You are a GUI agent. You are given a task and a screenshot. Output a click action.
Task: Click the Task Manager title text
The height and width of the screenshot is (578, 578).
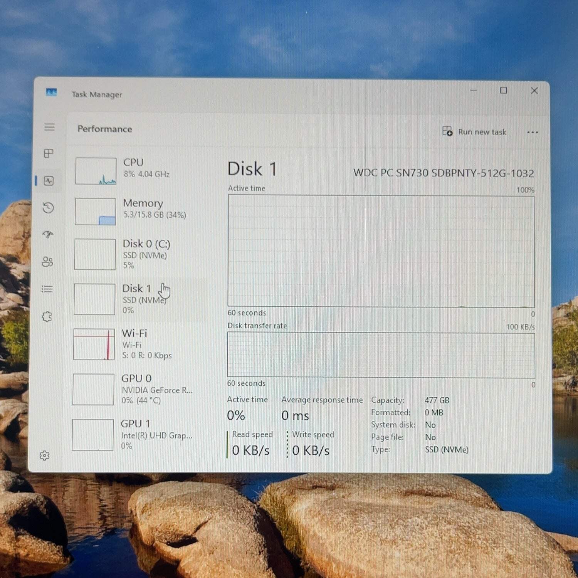click(97, 94)
